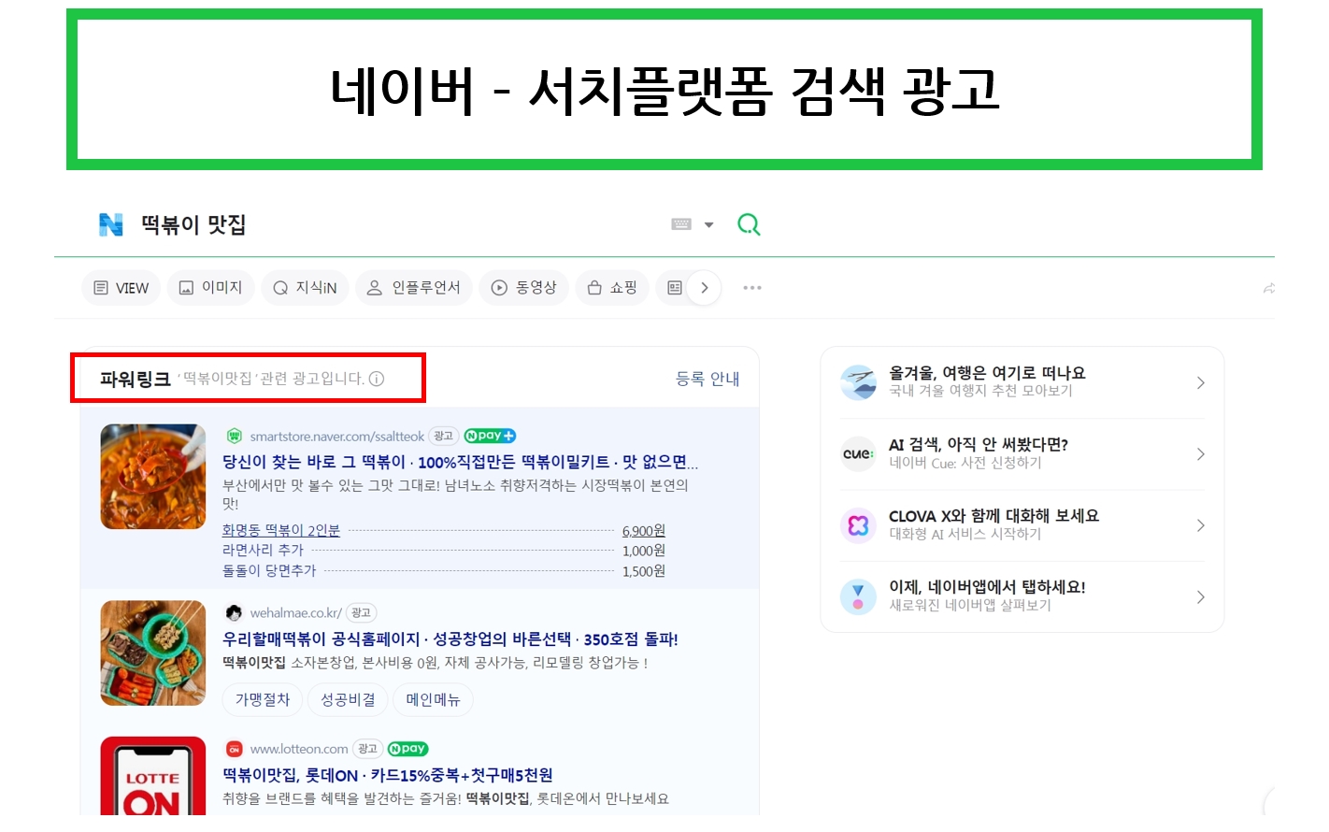The height and width of the screenshot is (832, 1329).
Task: Open 이제, 네이버앱에서 탭하세요! item
Action: point(1022,596)
